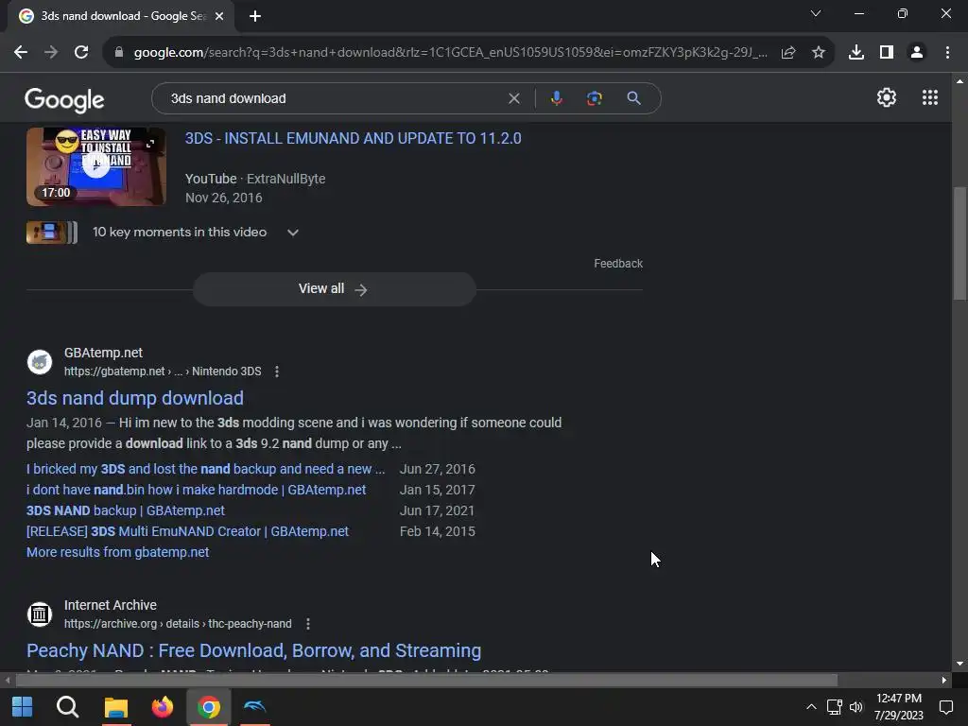
Task: Open volume control in system tray
Action: (856, 707)
